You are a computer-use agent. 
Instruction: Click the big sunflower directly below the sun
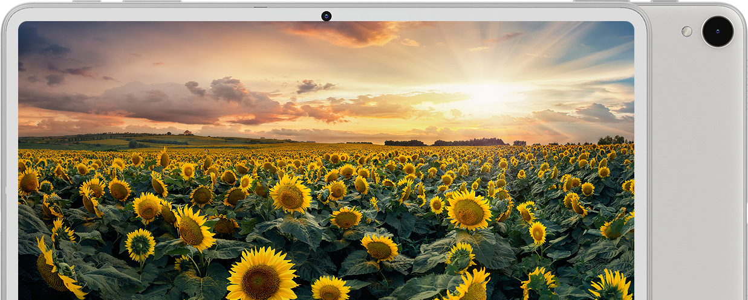point(469,211)
